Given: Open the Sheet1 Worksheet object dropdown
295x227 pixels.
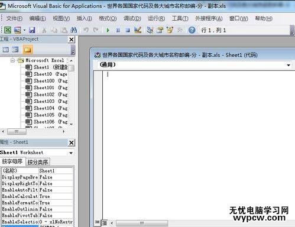Looking at the screenshot, I should click(71, 153).
